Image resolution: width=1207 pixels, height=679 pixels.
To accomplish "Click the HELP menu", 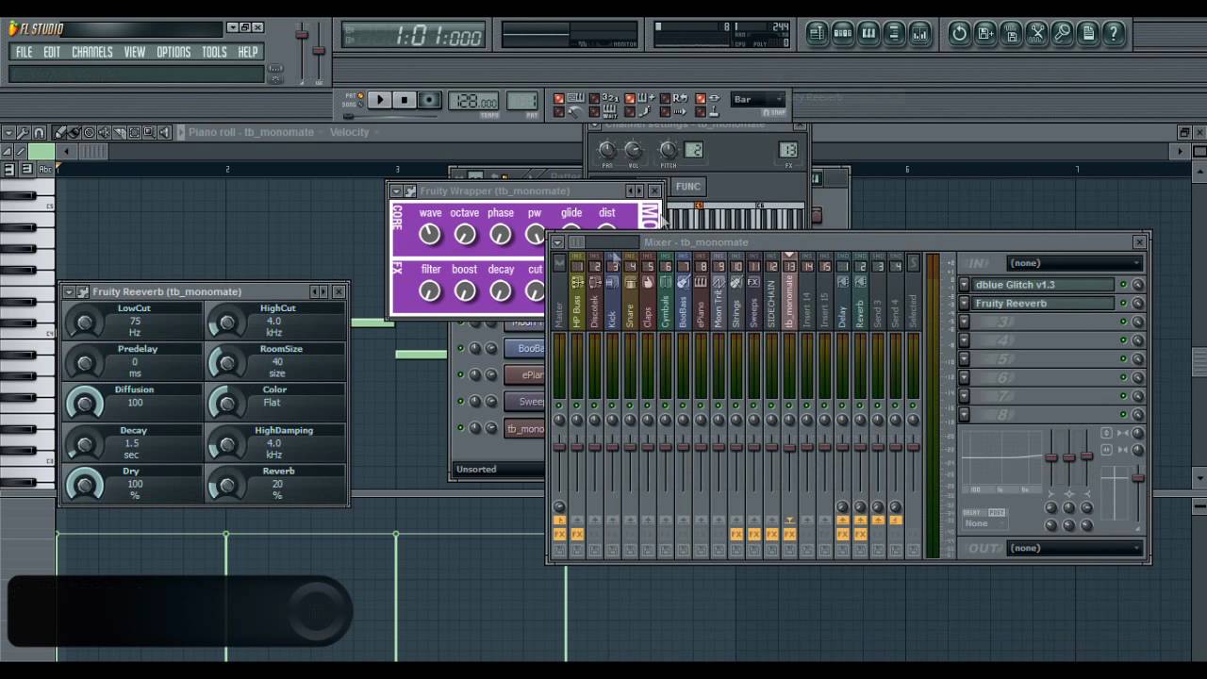I will tap(248, 52).
